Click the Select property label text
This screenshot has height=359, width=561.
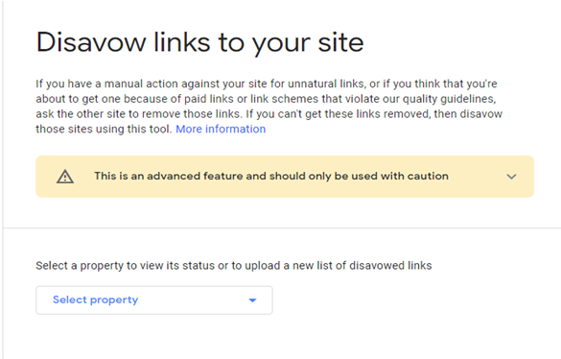coord(96,299)
